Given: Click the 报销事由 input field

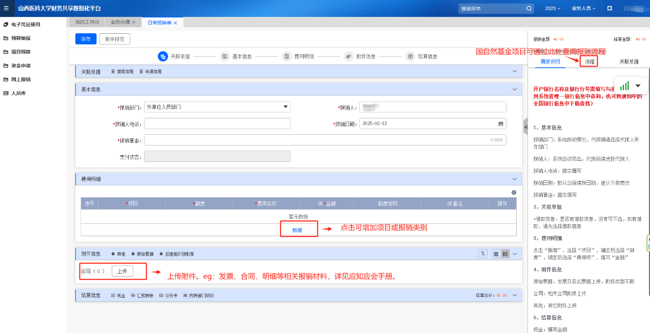Looking at the screenshot, I should (318, 140).
